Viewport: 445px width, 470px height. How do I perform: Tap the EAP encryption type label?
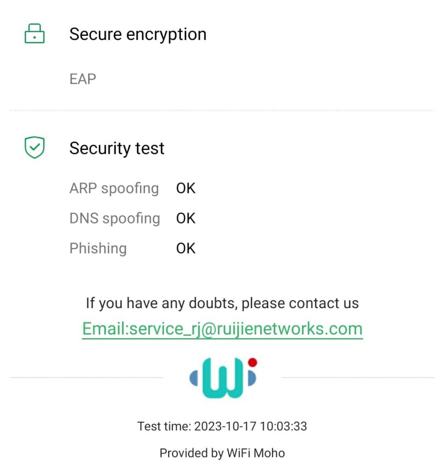(x=83, y=79)
